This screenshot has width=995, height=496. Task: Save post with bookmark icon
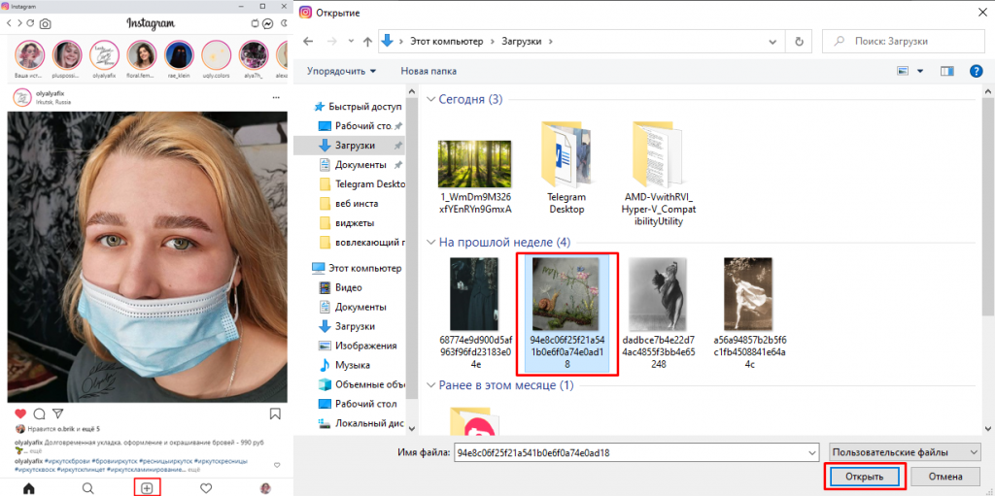[x=275, y=413]
